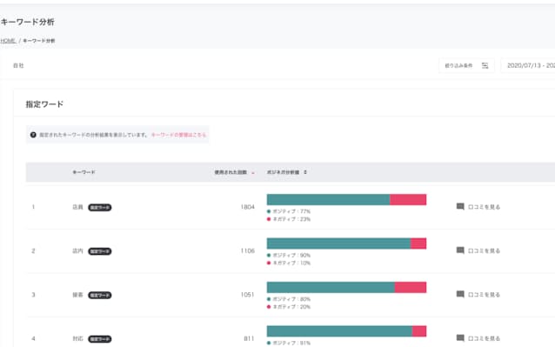Screen dimensions: 555x347
Task: Click the usage count 1804
Action: pos(247,207)
